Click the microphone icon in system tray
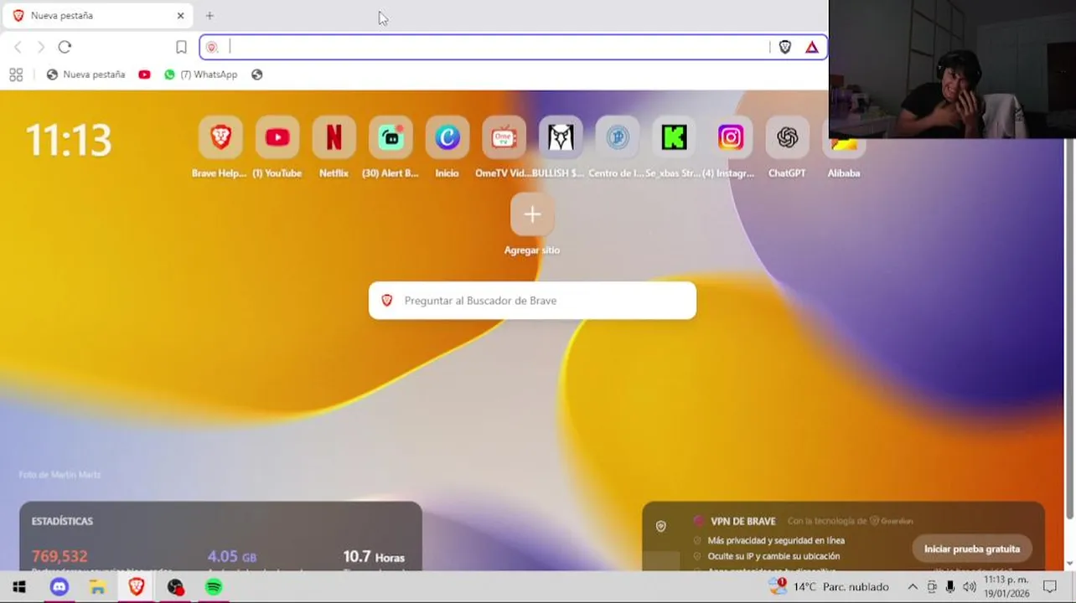Viewport: 1076px width, 603px height. (950, 587)
